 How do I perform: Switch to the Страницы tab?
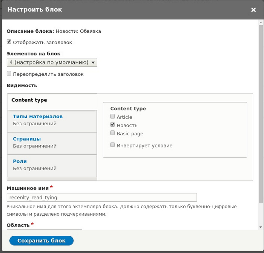(27, 139)
